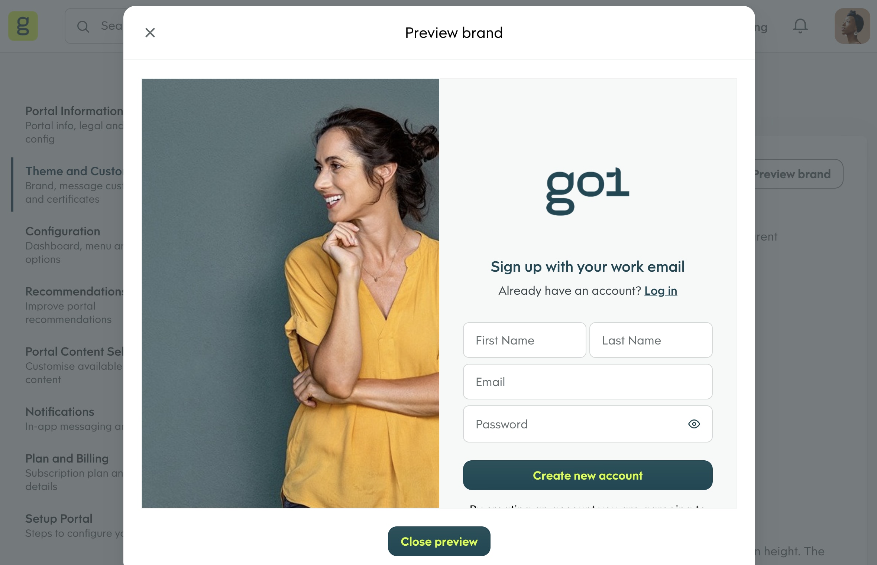Viewport: 877px width, 565px height.
Task: Select the First Name input field
Action: point(524,340)
